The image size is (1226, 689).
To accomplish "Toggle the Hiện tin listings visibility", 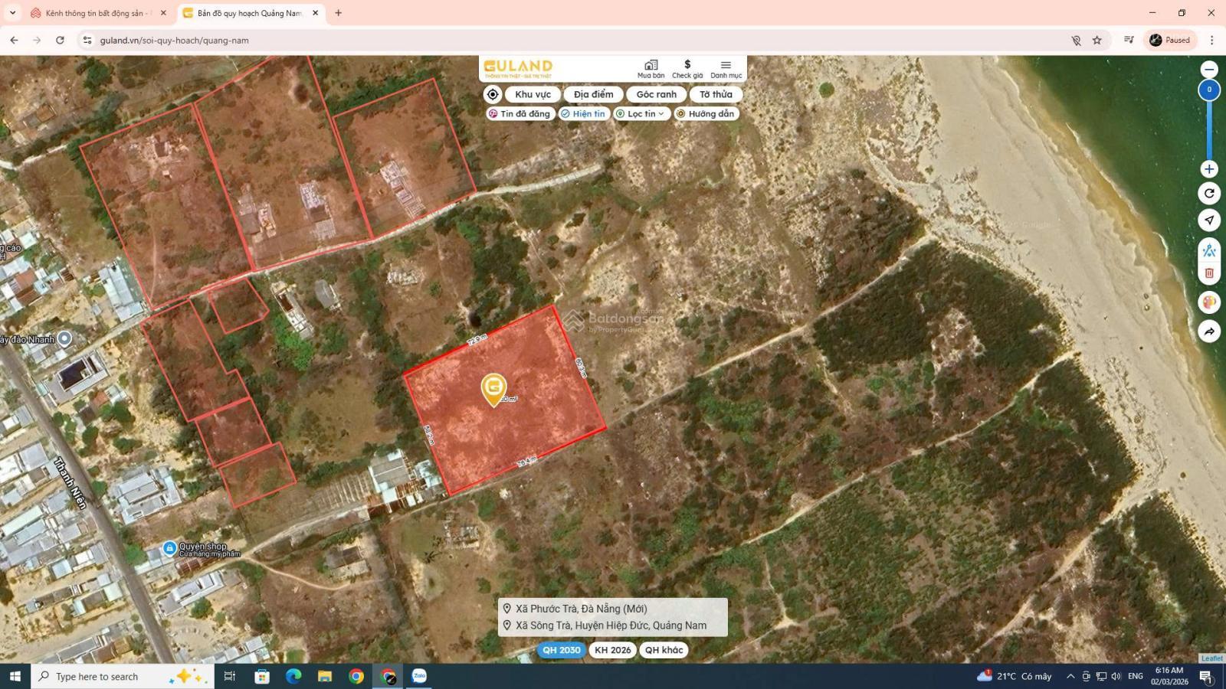I will pyautogui.click(x=583, y=114).
